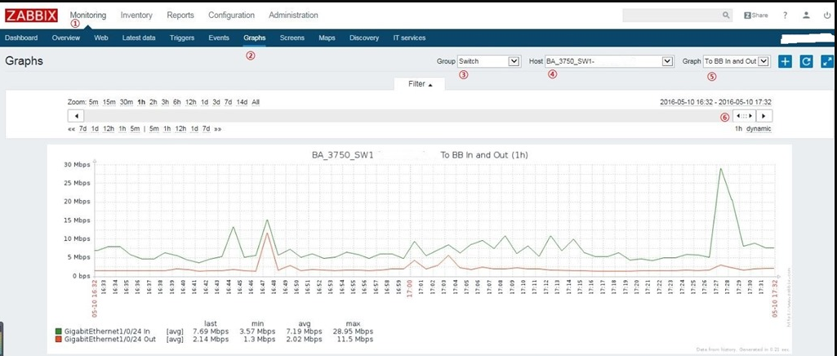The width and height of the screenshot is (837, 356).
Task: Set zoom to All
Action: [x=256, y=102]
